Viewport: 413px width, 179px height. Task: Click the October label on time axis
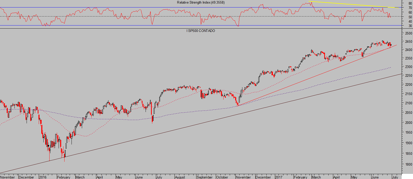222,177
